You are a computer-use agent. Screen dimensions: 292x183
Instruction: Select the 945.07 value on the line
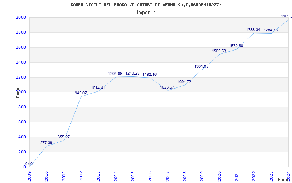coord(81,93)
